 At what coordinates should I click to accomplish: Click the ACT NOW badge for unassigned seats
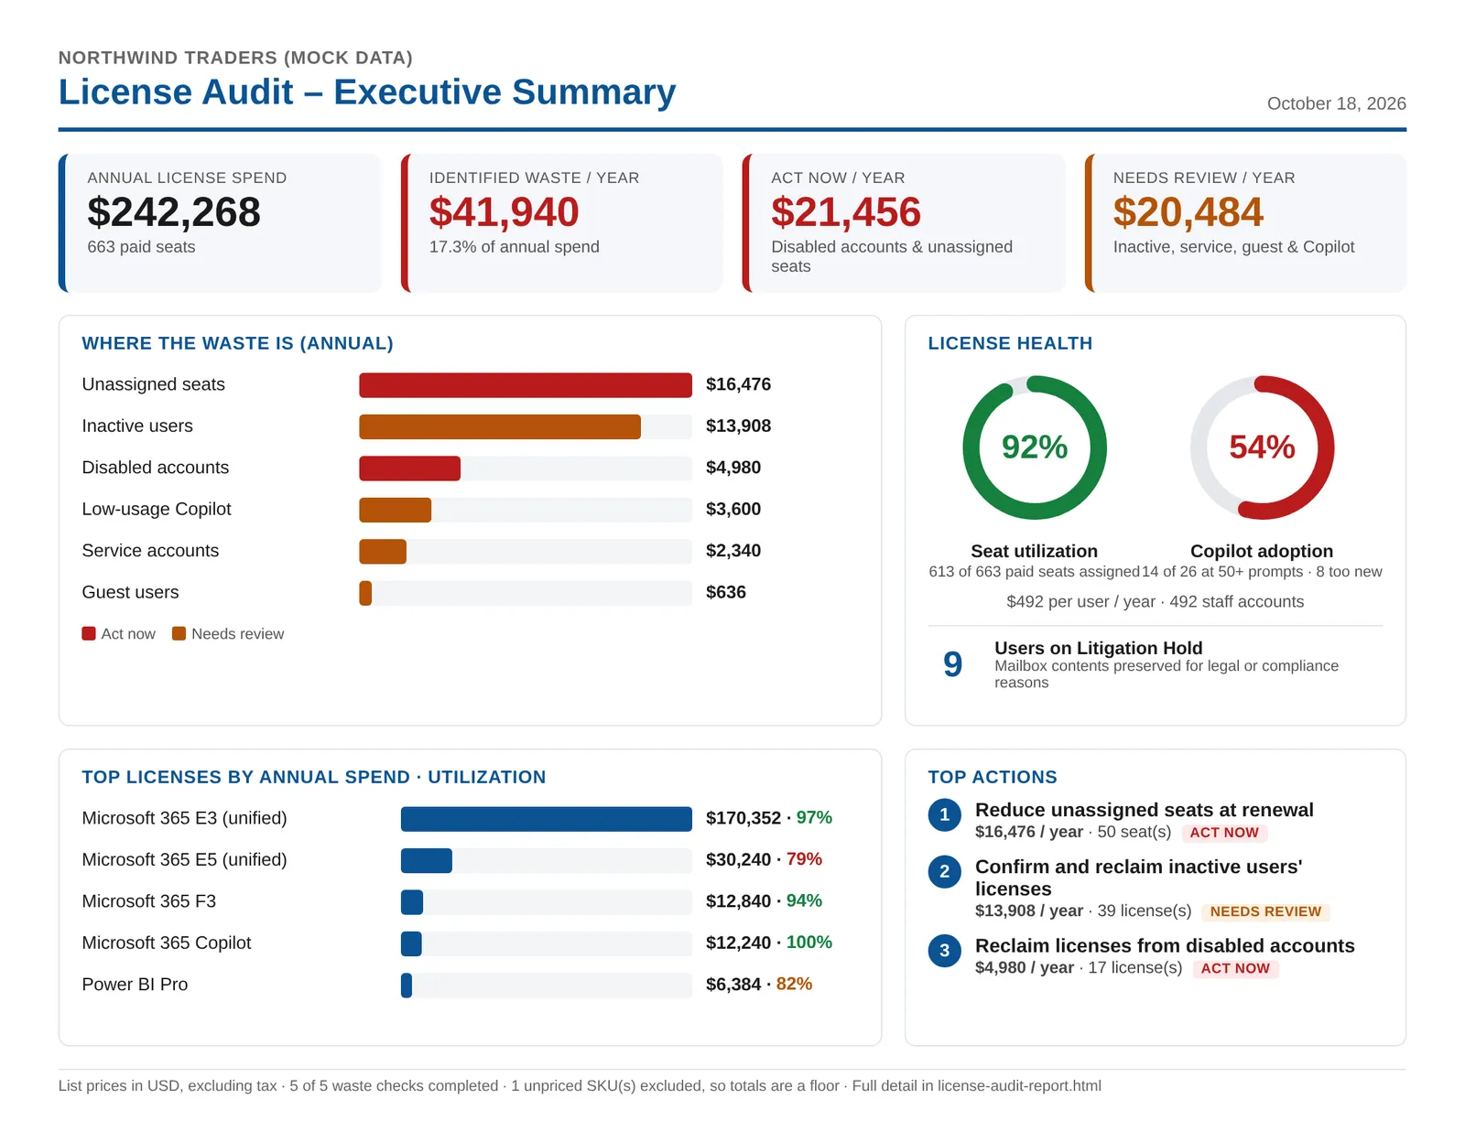1224,833
